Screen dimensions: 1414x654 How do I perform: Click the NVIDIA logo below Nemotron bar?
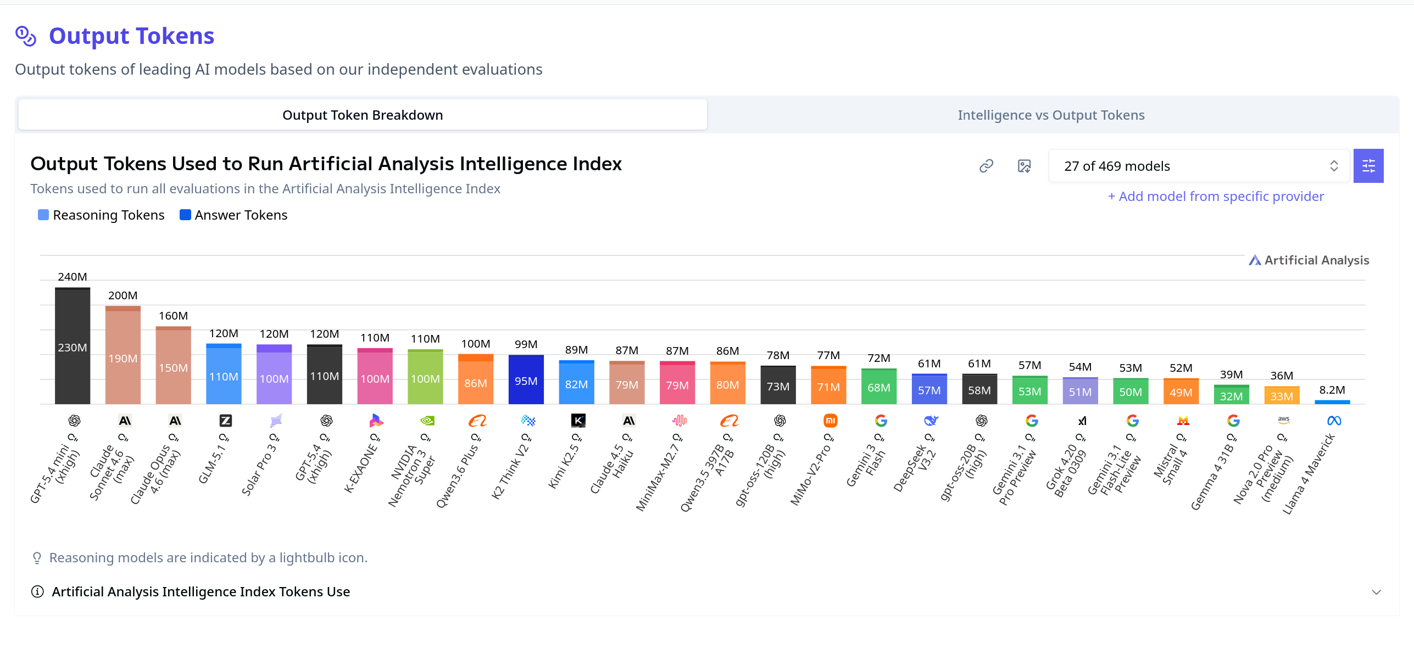click(x=427, y=421)
